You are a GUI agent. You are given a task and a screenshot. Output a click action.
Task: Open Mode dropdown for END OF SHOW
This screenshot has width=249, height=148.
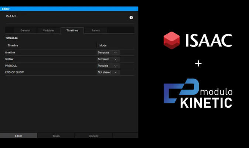pyautogui.click(x=108, y=72)
